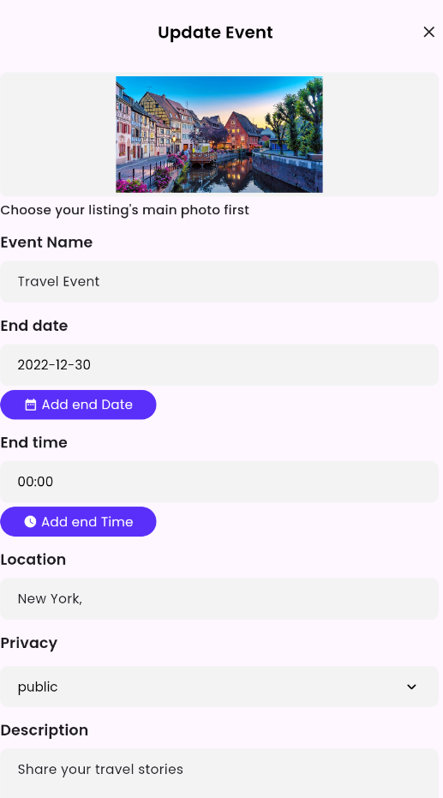Viewport: 443px width, 798px height.
Task: Click the clock icon on Add end Time
Action: (x=30, y=522)
